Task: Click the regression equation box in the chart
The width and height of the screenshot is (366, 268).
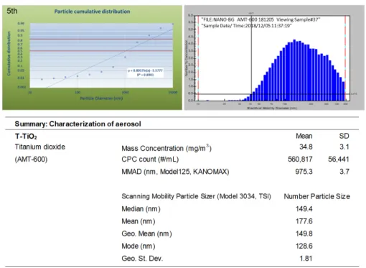Action: click(145, 73)
